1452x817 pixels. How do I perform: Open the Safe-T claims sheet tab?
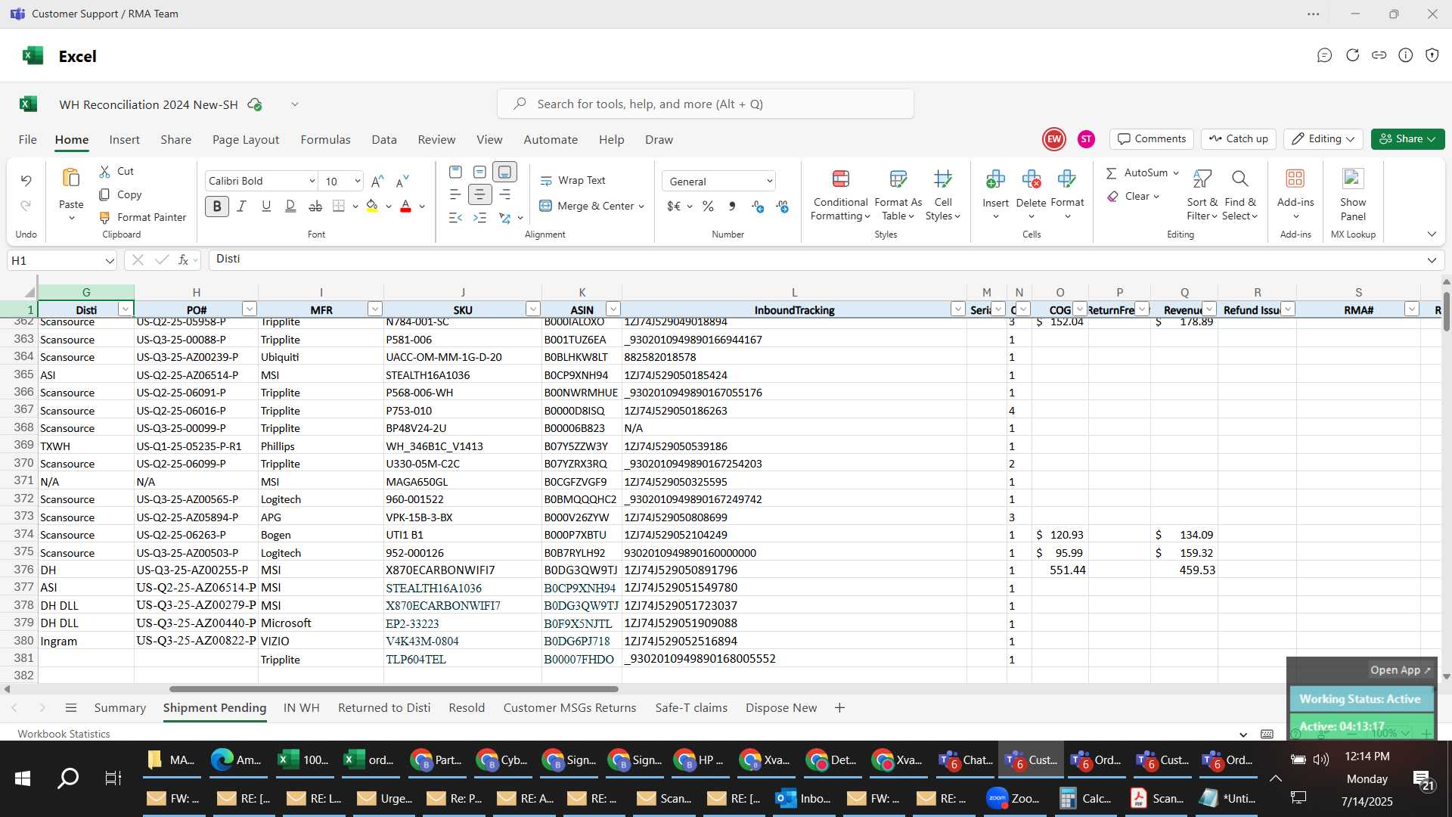[691, 707]
